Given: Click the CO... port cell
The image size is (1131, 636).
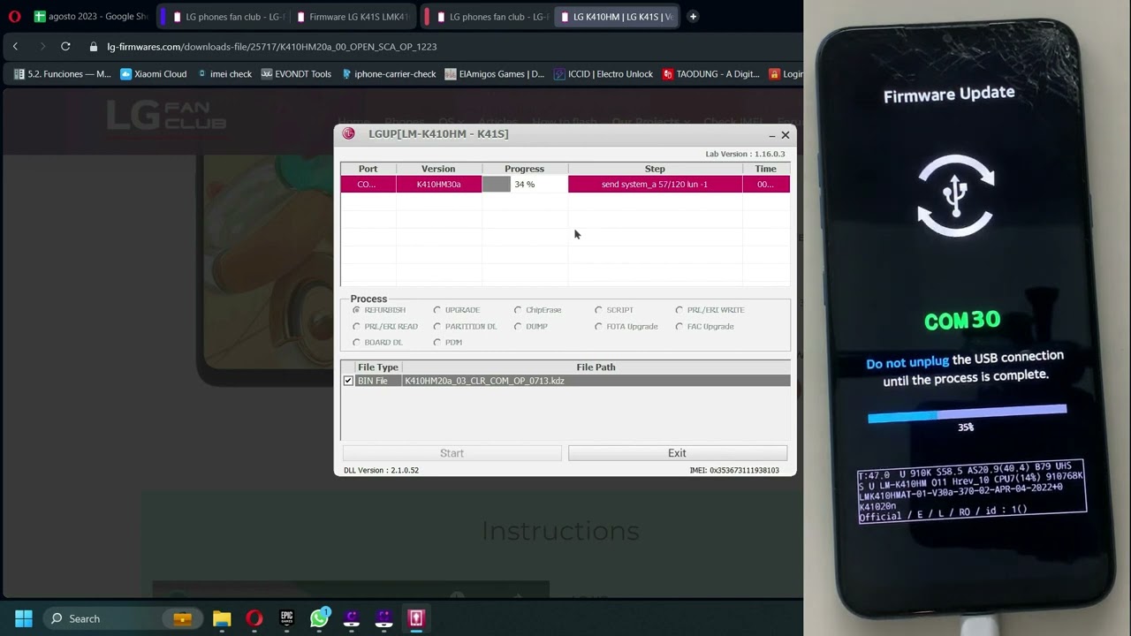Looking at the screenshot, I should (x=368, y=184).
